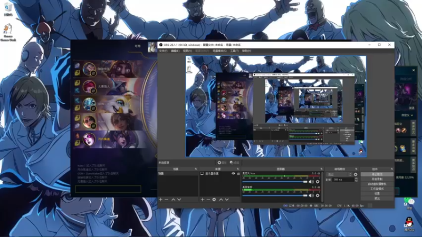This screenshot has width=422, height=237.
Task: Open the Edit menu in OBS
Action: pos(175,51)
